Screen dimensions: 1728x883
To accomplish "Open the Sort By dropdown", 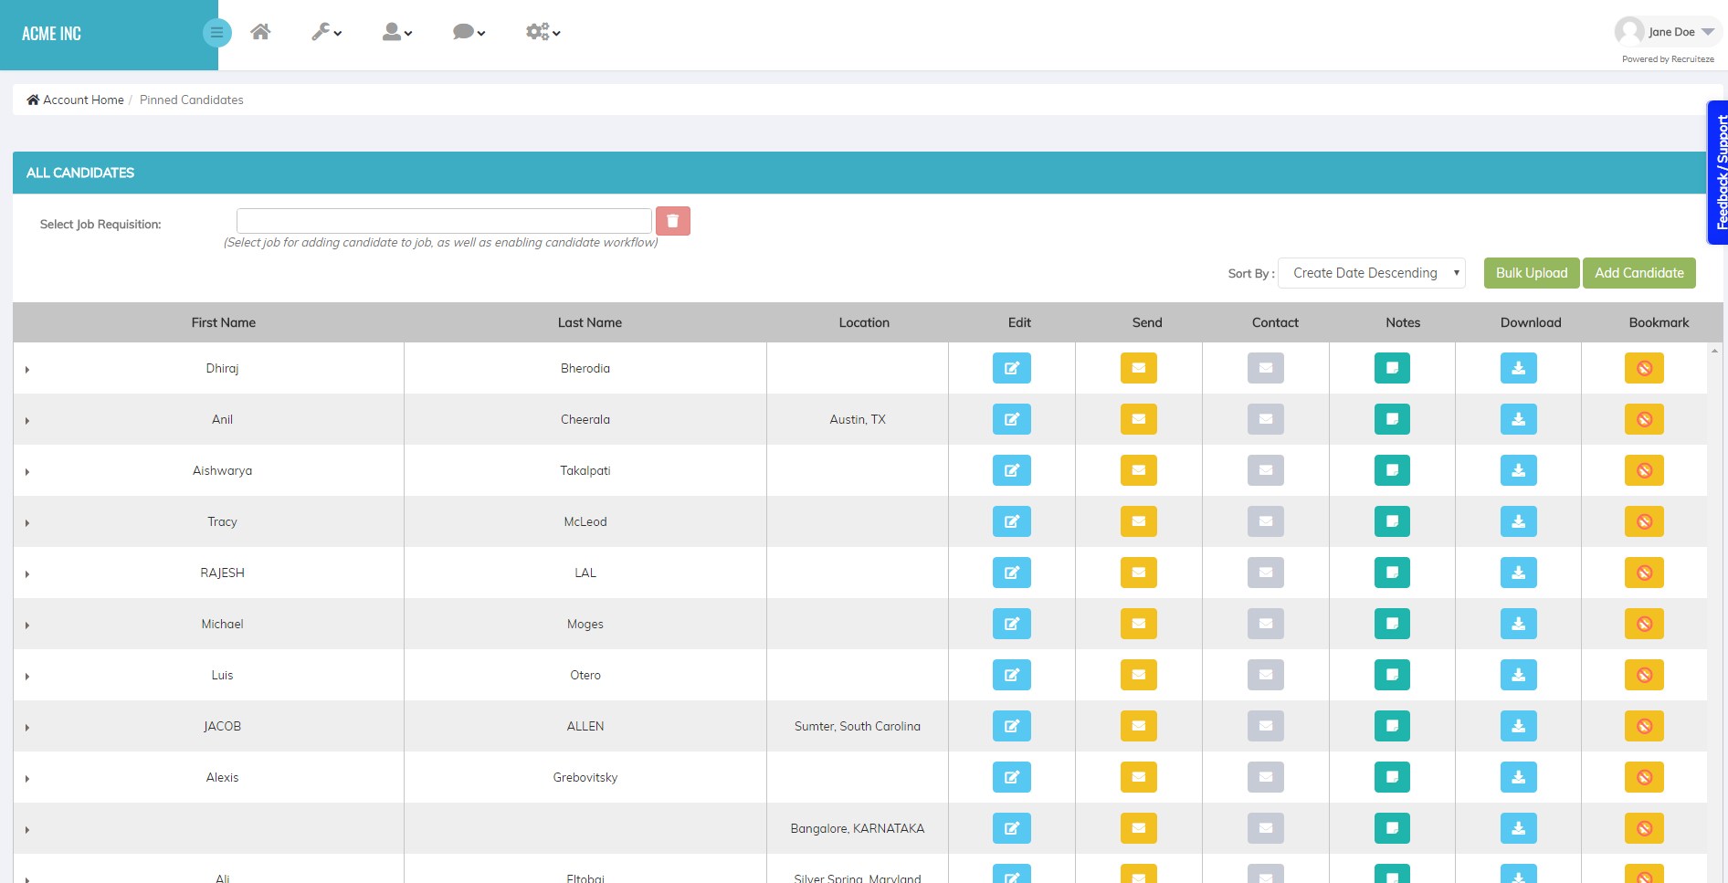I will [x=1371, y=272].
